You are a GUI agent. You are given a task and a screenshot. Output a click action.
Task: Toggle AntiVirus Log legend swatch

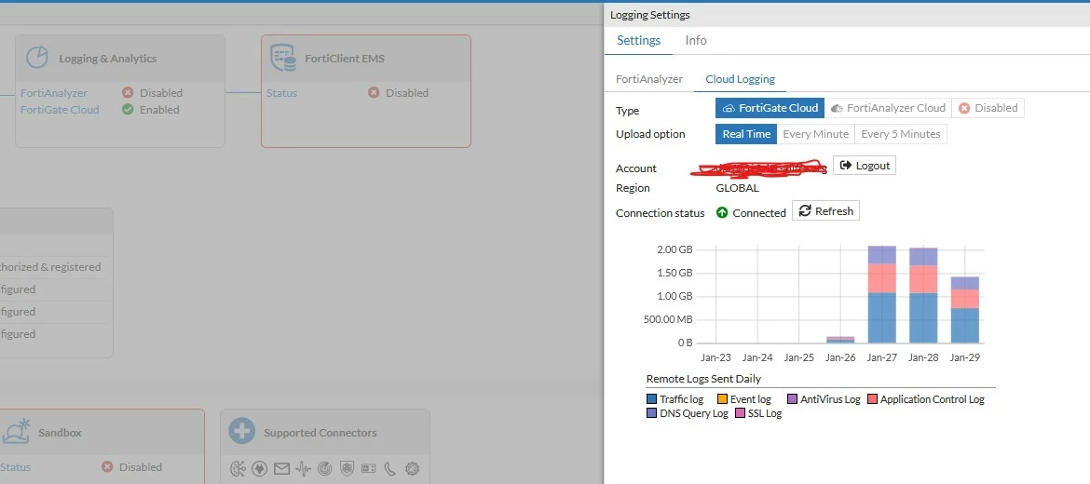[x=793, y=399]
